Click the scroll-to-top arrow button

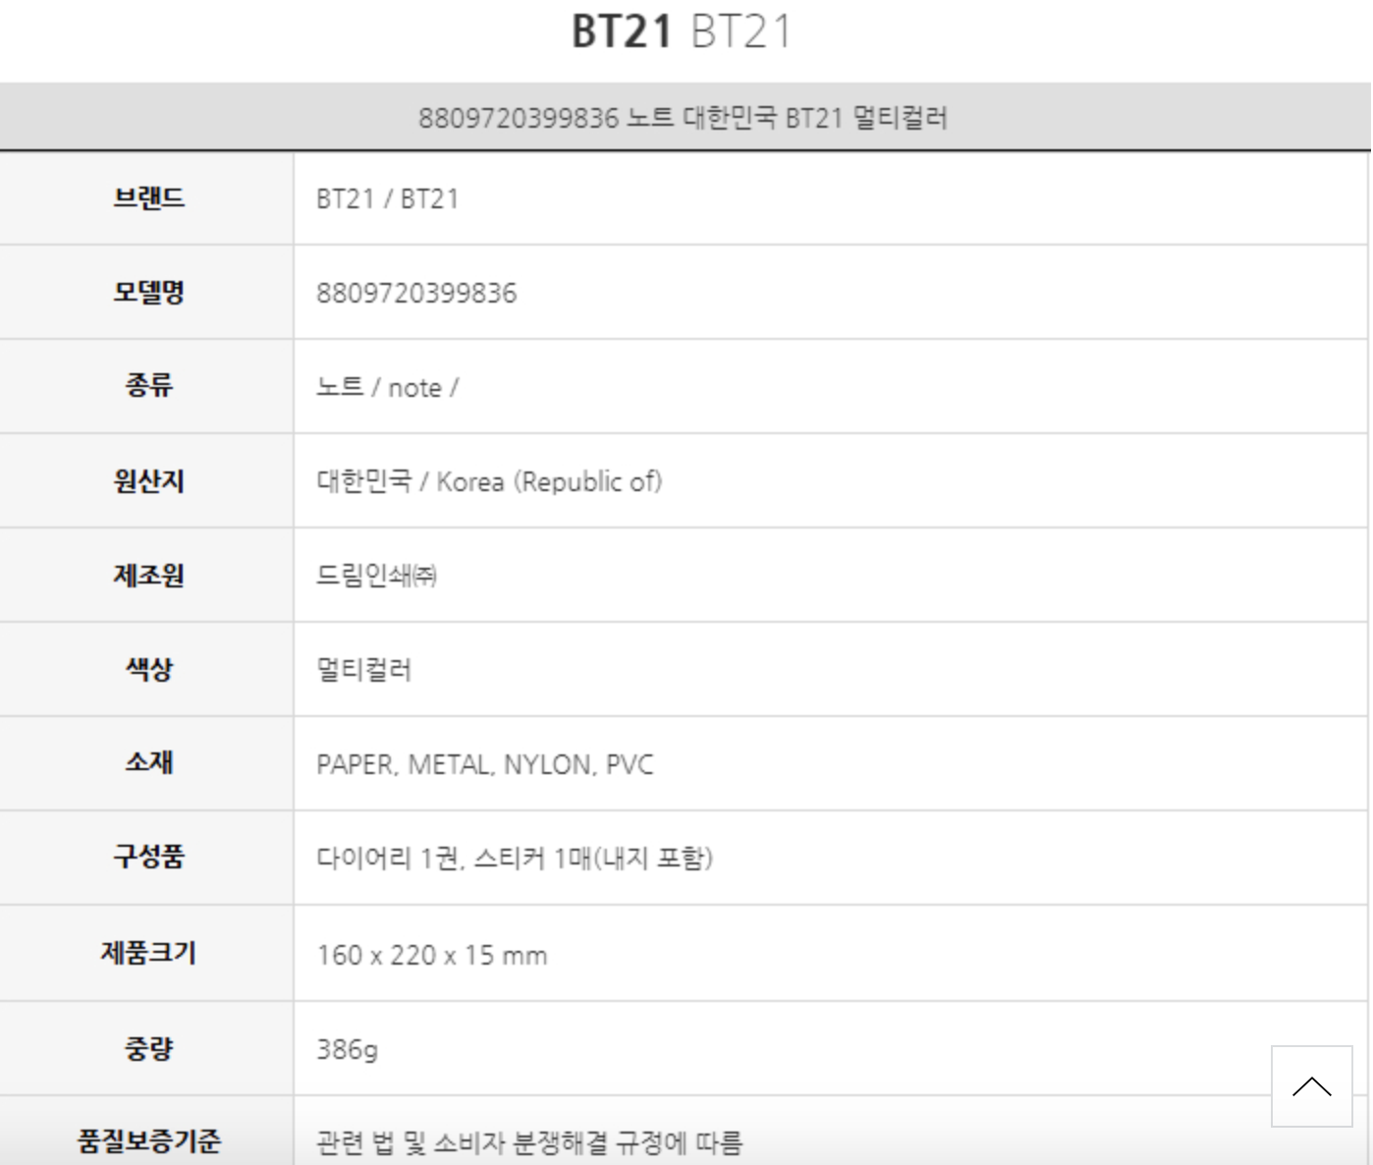pos(1311,1085)
